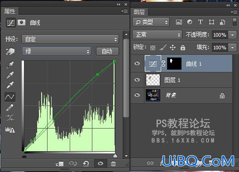Open the 不透明度 opacity arrow dropdown
This screenshot has width=239, height=172.
click(x=233, y=35)
